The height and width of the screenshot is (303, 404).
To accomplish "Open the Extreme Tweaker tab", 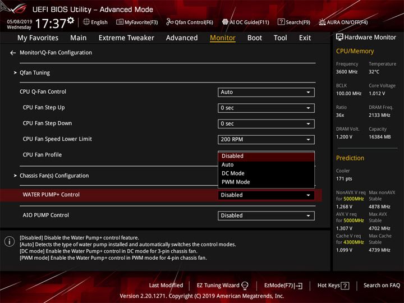I will point(126,38).
